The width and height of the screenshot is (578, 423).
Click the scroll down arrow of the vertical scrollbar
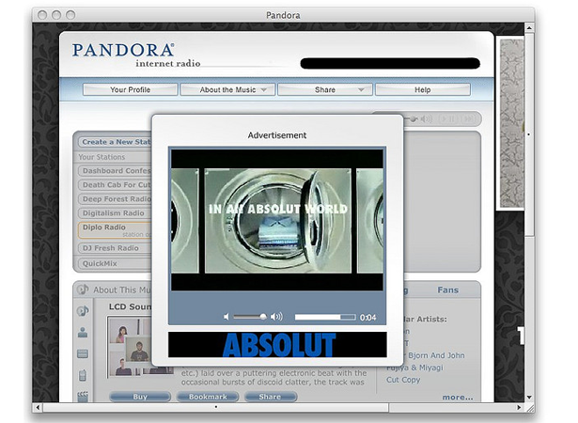[529, 398]
